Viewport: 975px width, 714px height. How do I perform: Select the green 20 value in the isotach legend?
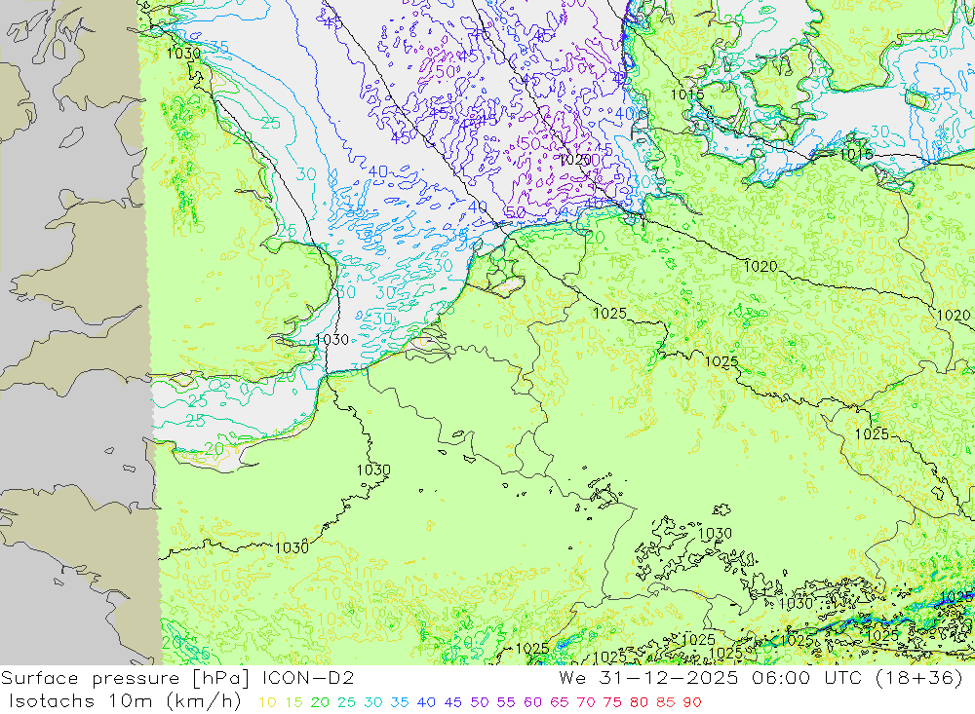320,702
